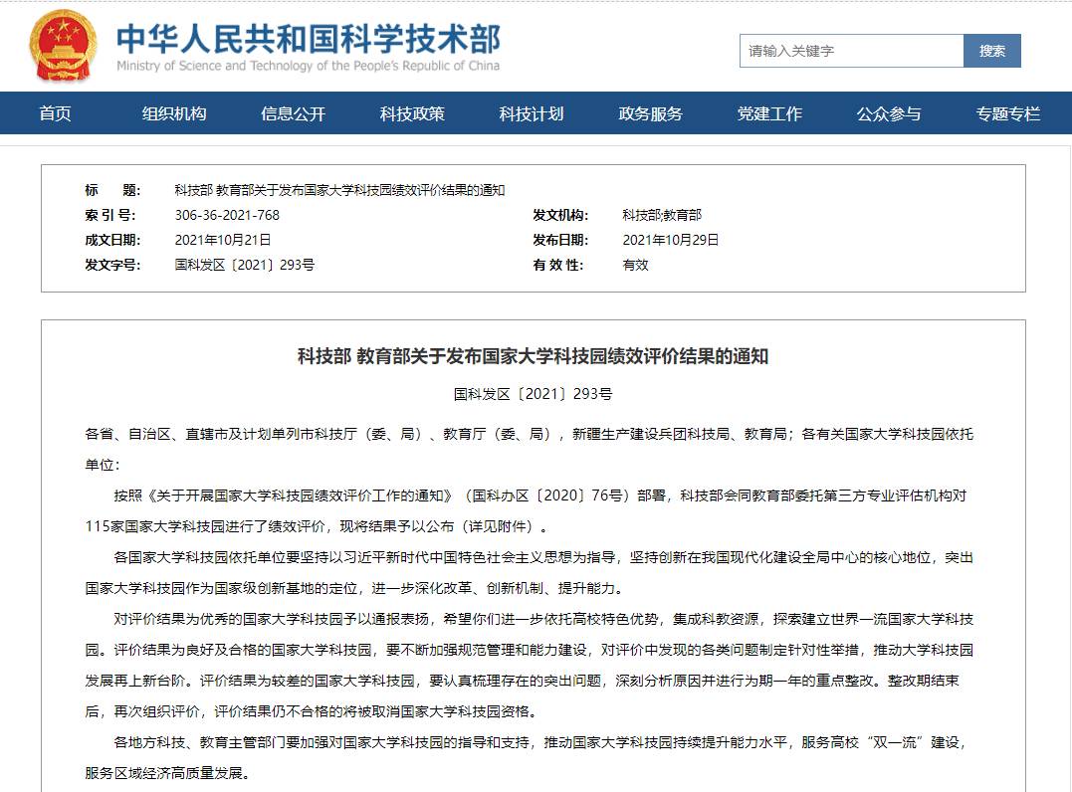The image size is (1072, 792).
Task: Go to the 专题专栏 section
Action: tap(1007, 113)
